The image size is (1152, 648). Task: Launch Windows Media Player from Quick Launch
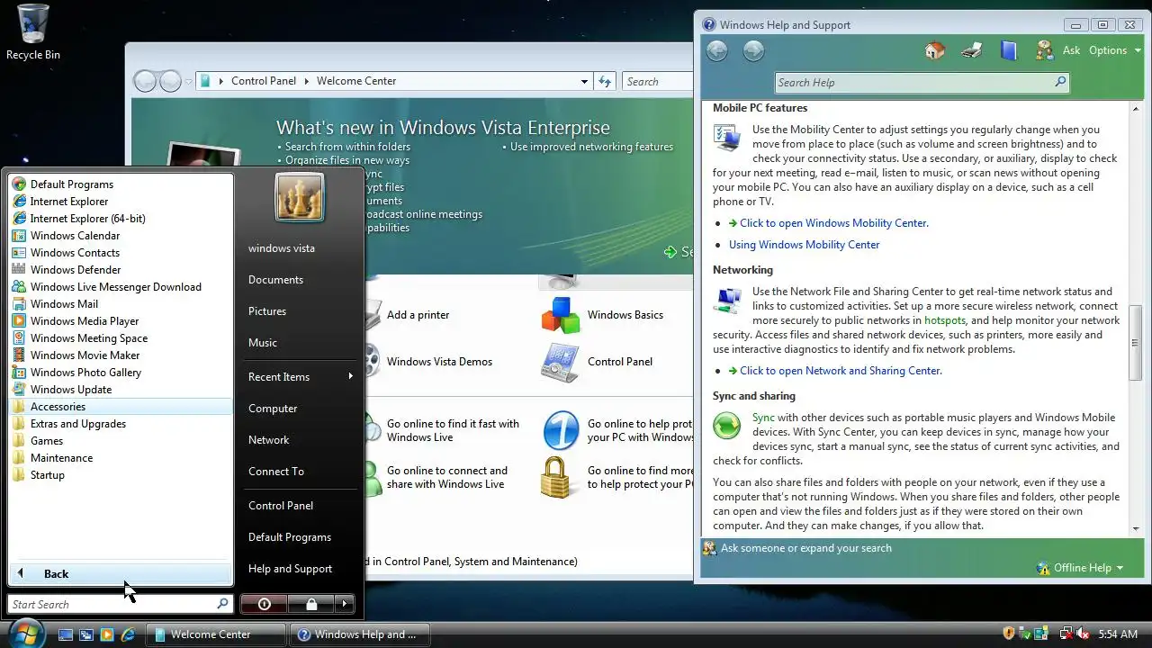[107, 634]
